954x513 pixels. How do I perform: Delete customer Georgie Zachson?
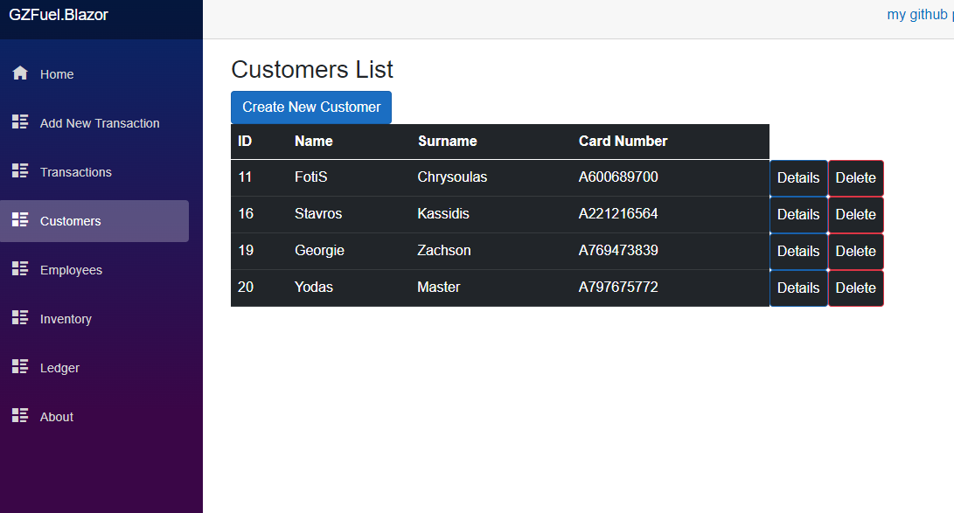(x=855, y=251)
